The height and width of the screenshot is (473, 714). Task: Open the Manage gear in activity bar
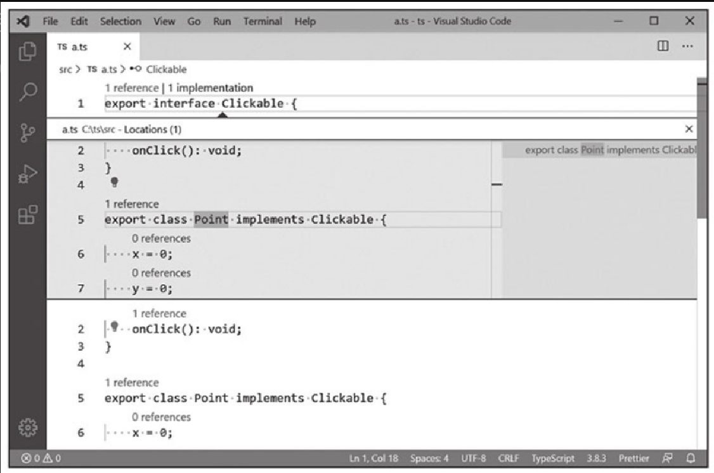[27, 427]
